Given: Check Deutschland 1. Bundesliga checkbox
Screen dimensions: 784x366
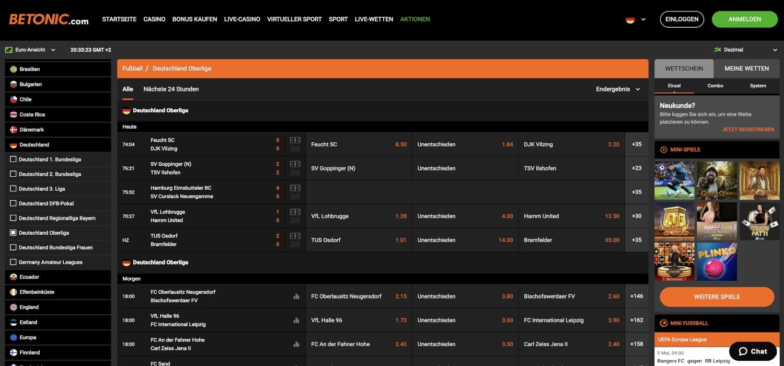Looking at the screenshot, I should click(x=14, y=159).
